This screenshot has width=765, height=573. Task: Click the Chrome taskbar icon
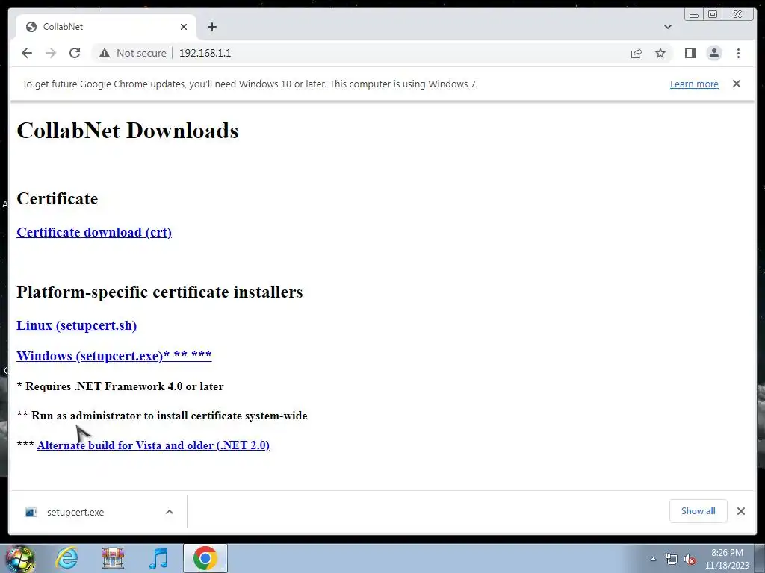click(205, 558)
